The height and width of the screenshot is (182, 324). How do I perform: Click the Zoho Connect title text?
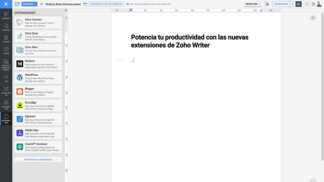(33, 19)
